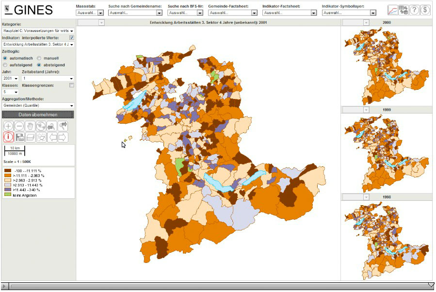Image resolution: width=436 pixels, height=292 pixels.
Task: Click the 10 km scale bar
Action: (x=15, y=151)
